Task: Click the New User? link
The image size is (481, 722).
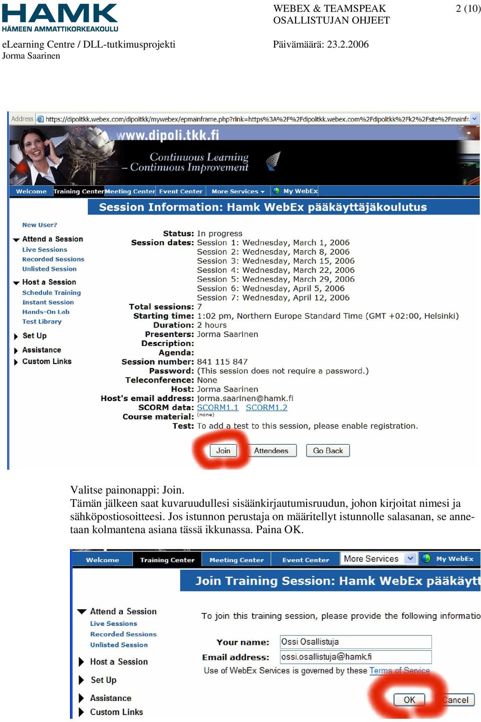Action: coord(40,225)
